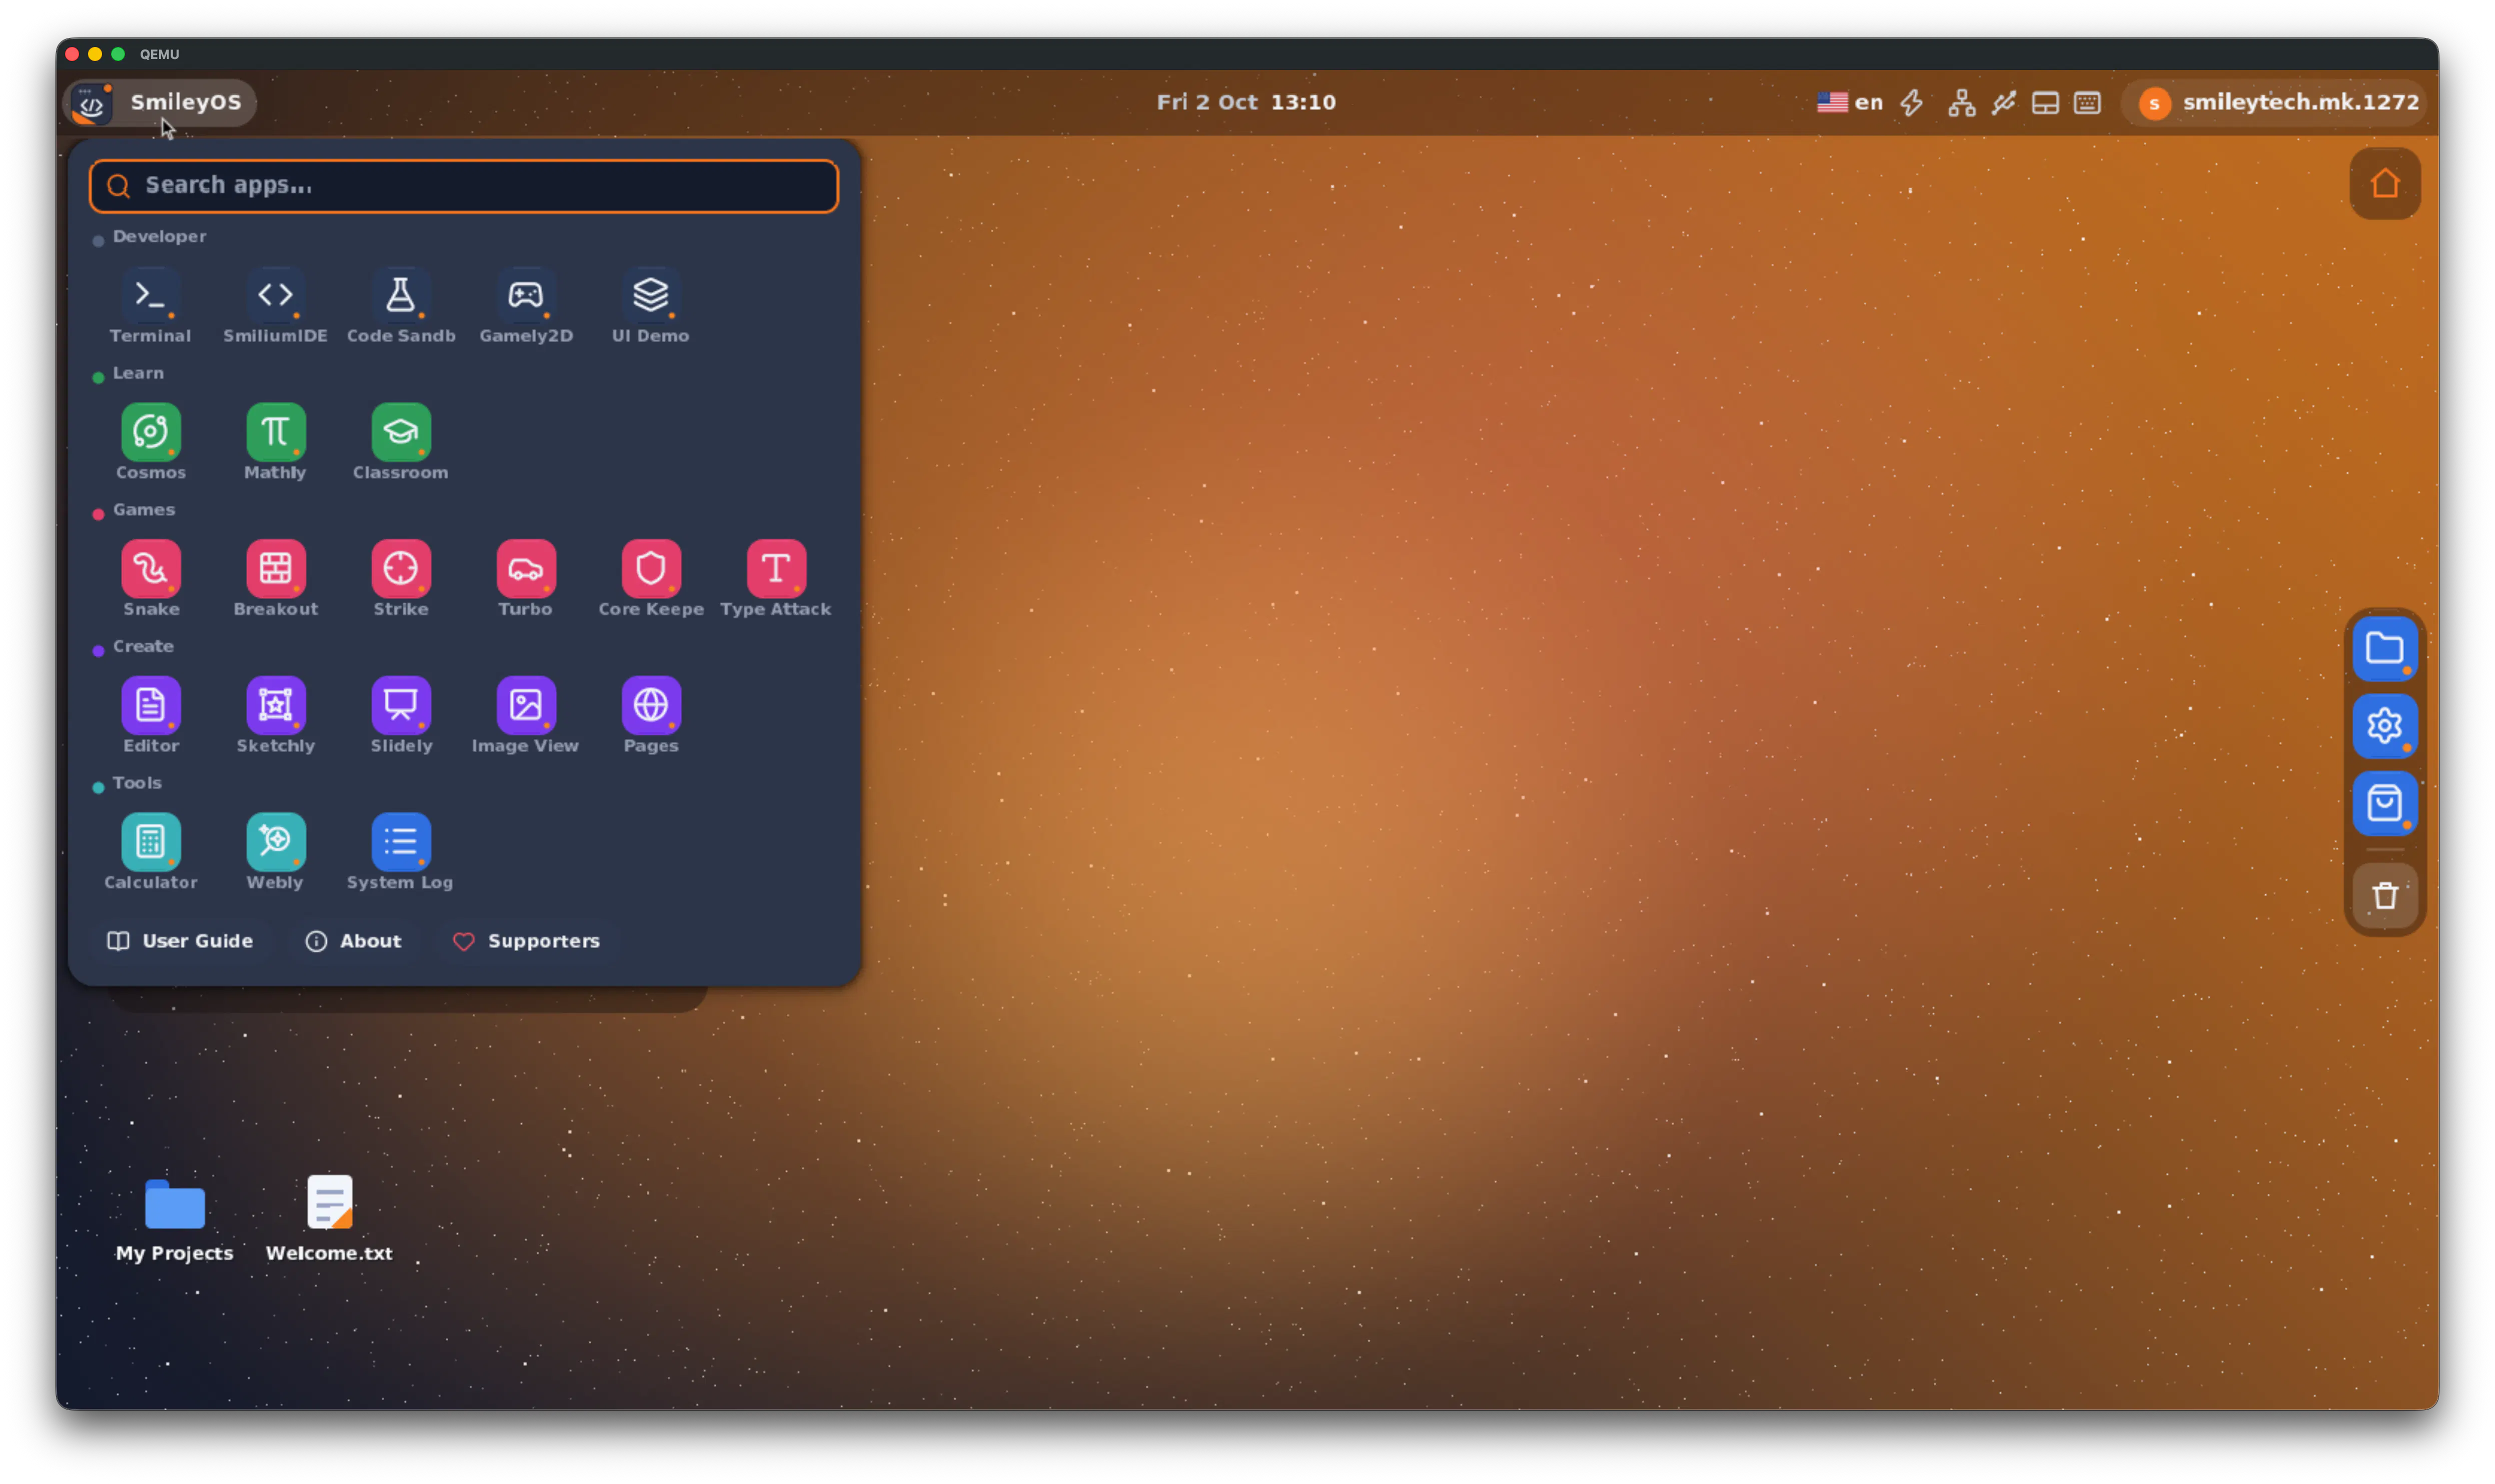Open the User Guide link

[180, 941]
